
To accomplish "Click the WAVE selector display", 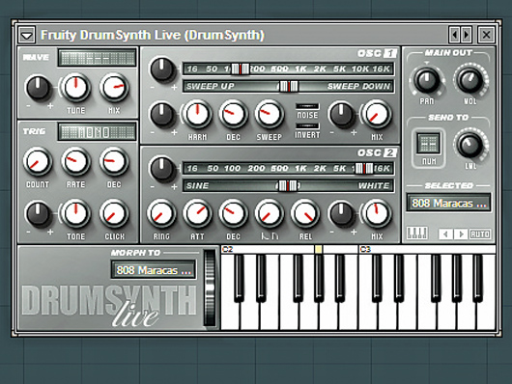I will click(97, 58).
